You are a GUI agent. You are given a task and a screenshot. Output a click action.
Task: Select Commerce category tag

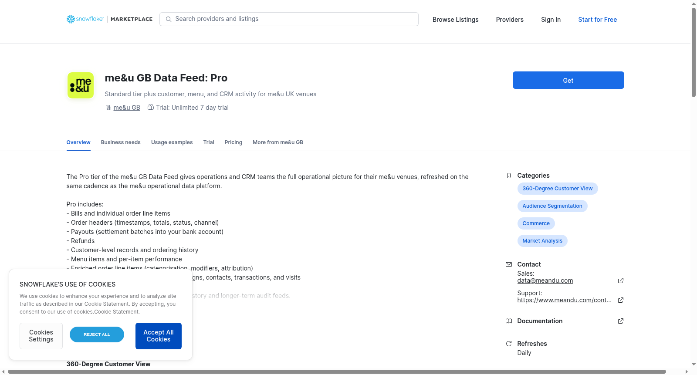[x=536, y=223]
